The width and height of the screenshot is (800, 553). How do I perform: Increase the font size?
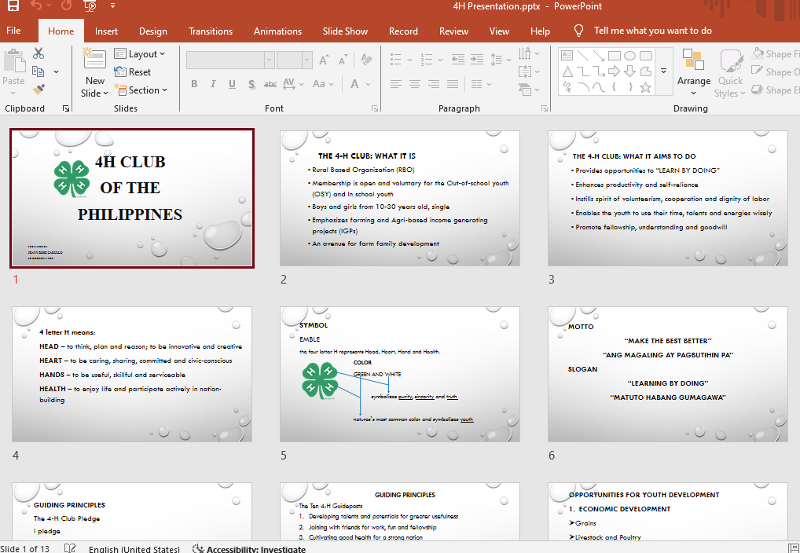[324, 60]
